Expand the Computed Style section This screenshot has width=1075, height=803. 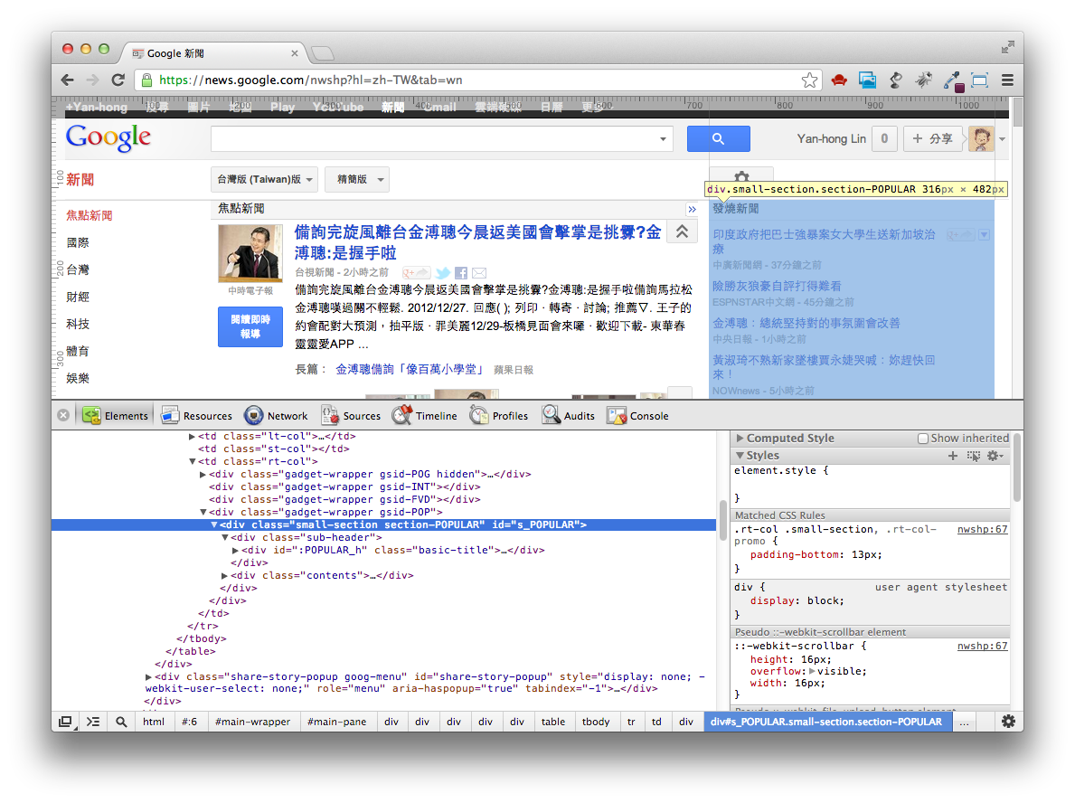pyautogui.click(x=740, y=439)
